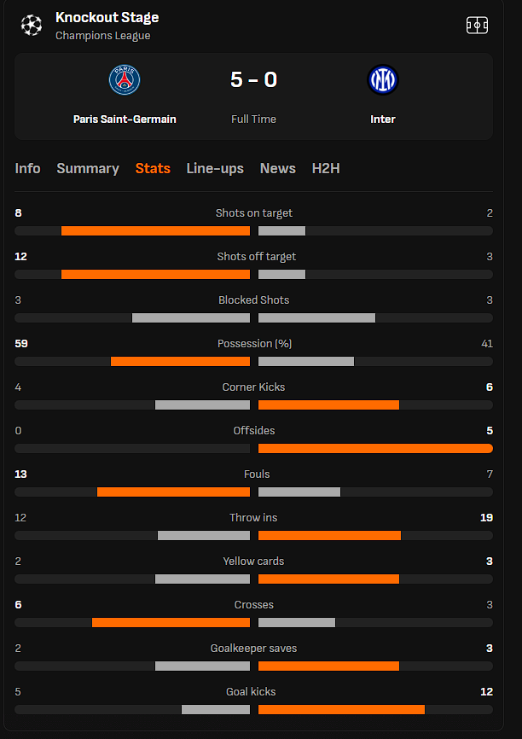This screenshot has height=739, width=522.
Task: Click the Champions League ball icon
Action: (32, 25)
